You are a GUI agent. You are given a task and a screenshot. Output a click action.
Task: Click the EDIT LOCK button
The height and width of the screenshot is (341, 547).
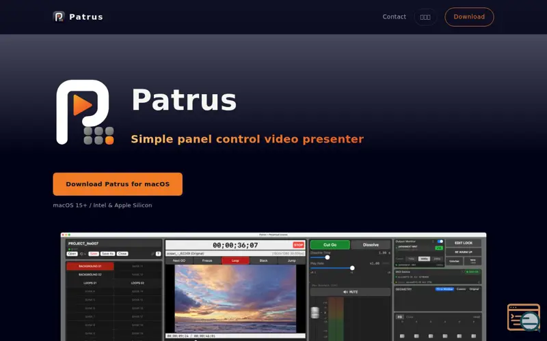point(464,243)
